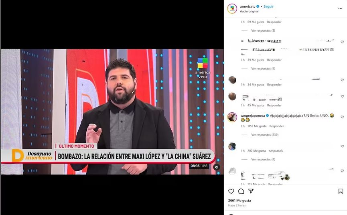
Task: Open sangrejaponesa profile picture
Action: pos(232,117)
